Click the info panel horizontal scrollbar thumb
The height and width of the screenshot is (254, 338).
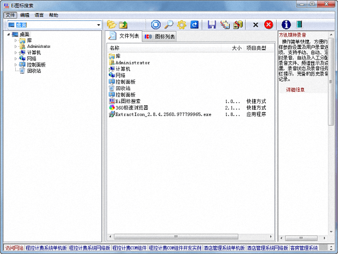pyautogui.click(x=301, y=238)
